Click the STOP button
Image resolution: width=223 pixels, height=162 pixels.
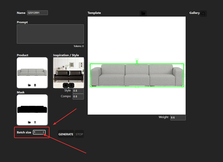click(79, 134)
